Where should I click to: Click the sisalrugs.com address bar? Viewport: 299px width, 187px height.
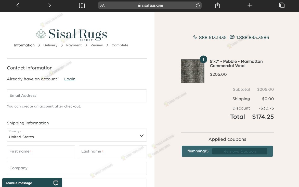(x=150, y=5)
